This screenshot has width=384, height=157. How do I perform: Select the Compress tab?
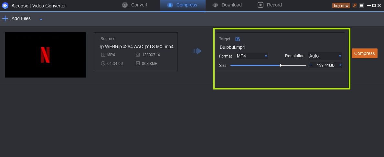183,5
